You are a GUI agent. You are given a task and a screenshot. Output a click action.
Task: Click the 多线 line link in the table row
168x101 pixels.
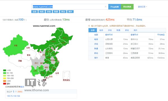96,44
